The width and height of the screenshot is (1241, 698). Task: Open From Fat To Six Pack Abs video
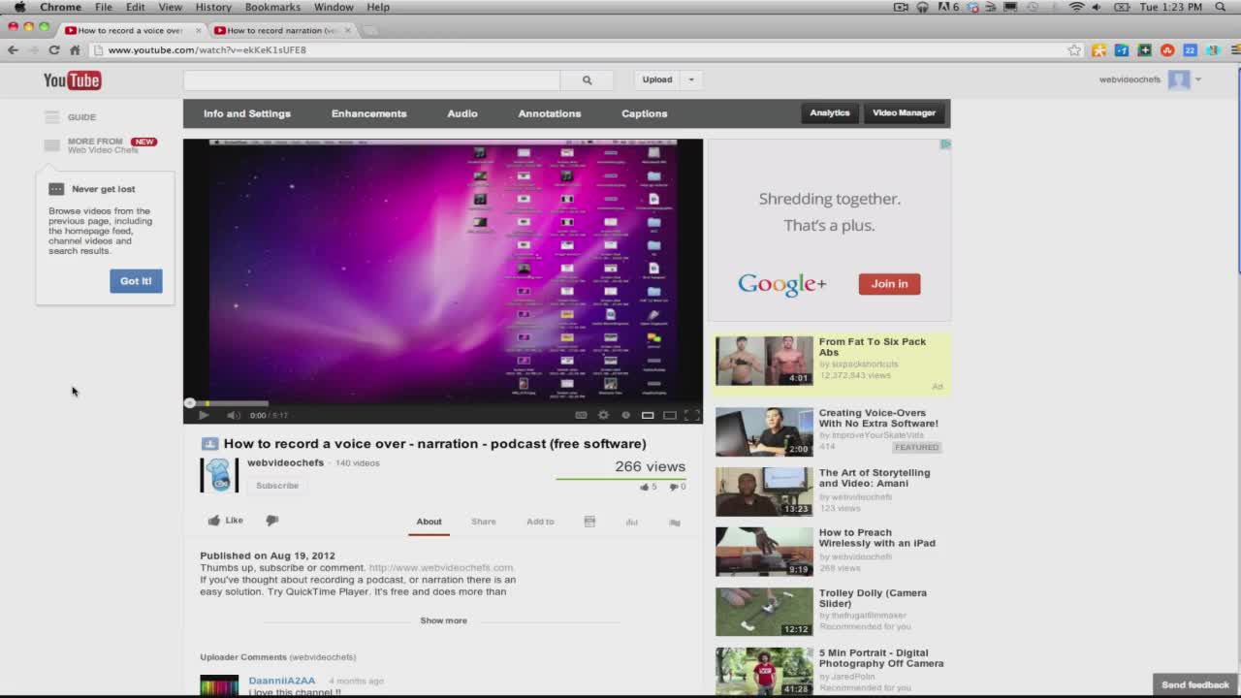click(x=873, y=347)
